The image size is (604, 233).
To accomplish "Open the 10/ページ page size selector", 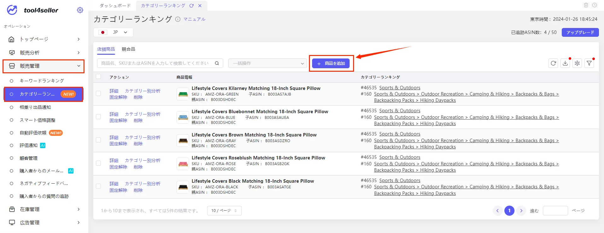I will click(x=224, y=211).
